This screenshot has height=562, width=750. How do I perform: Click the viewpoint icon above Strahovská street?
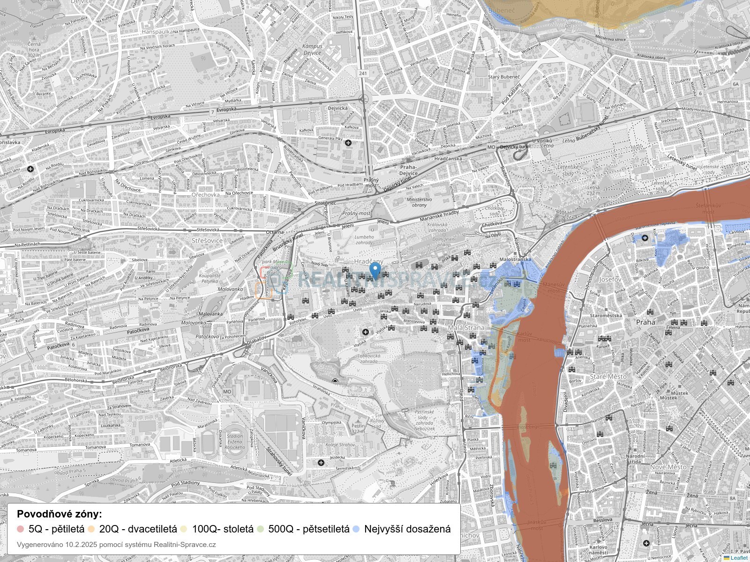[335, 381]
